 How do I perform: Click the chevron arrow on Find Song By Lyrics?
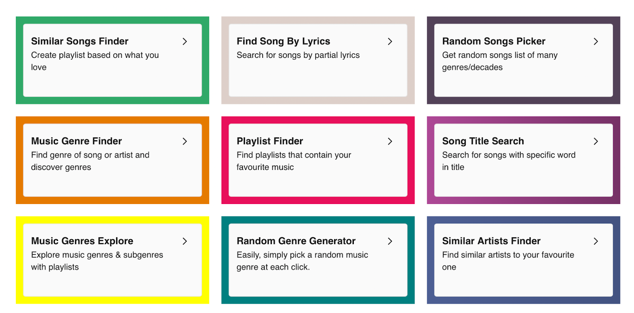click(x=390, y=41)
